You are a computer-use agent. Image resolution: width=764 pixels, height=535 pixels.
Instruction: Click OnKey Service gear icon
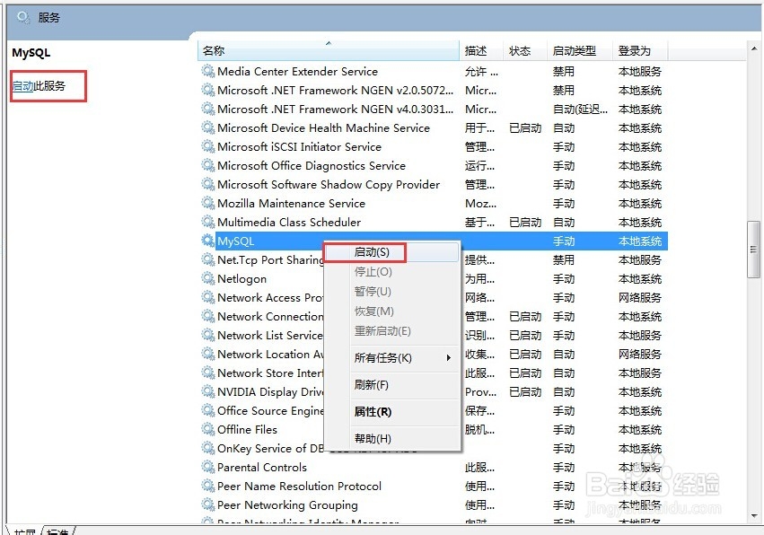click(x=208, y=448)
